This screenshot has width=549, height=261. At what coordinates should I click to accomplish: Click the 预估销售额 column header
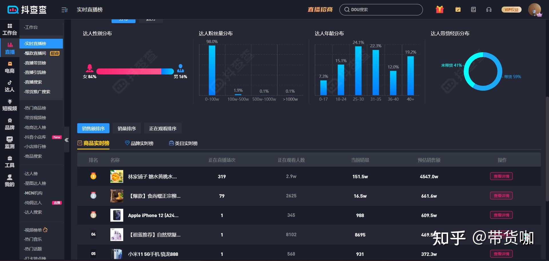click(x=429, y=160)
